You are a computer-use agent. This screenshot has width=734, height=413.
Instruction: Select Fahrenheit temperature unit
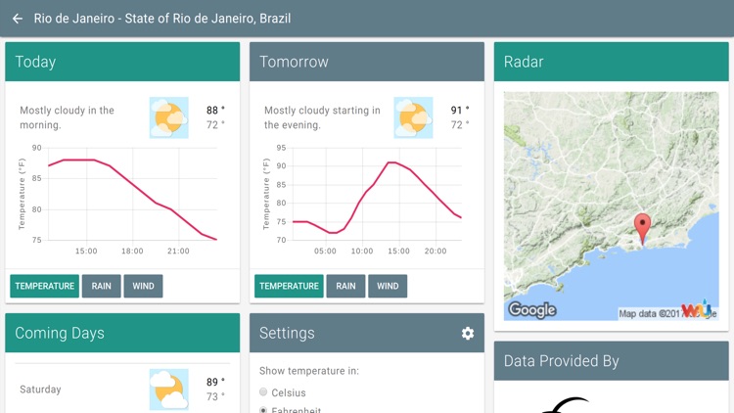[x=263, y=410]
